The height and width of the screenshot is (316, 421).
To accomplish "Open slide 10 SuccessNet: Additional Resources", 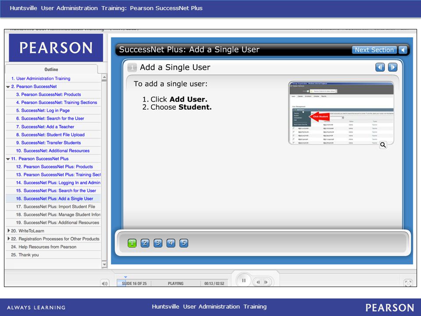I will (x=54, y=151).
